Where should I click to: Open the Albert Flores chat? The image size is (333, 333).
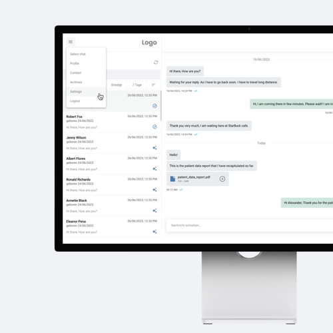(x=112, y=164)
